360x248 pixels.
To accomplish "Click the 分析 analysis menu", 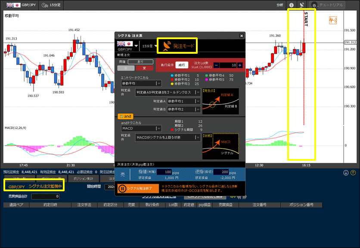I will [x=279, y=5].
